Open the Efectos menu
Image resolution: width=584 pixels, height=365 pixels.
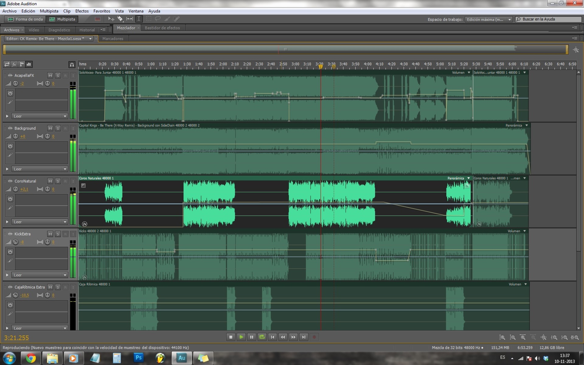pyautogui.click(x=82, y=11)
